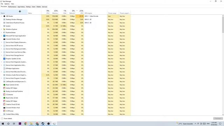The image size is (224, 126).
Task: Click the Desktop Window Manager process icon
Action: click(4, 20)
